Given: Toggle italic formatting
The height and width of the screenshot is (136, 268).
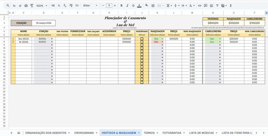Looking at the screenshot, I should point(127,5).
